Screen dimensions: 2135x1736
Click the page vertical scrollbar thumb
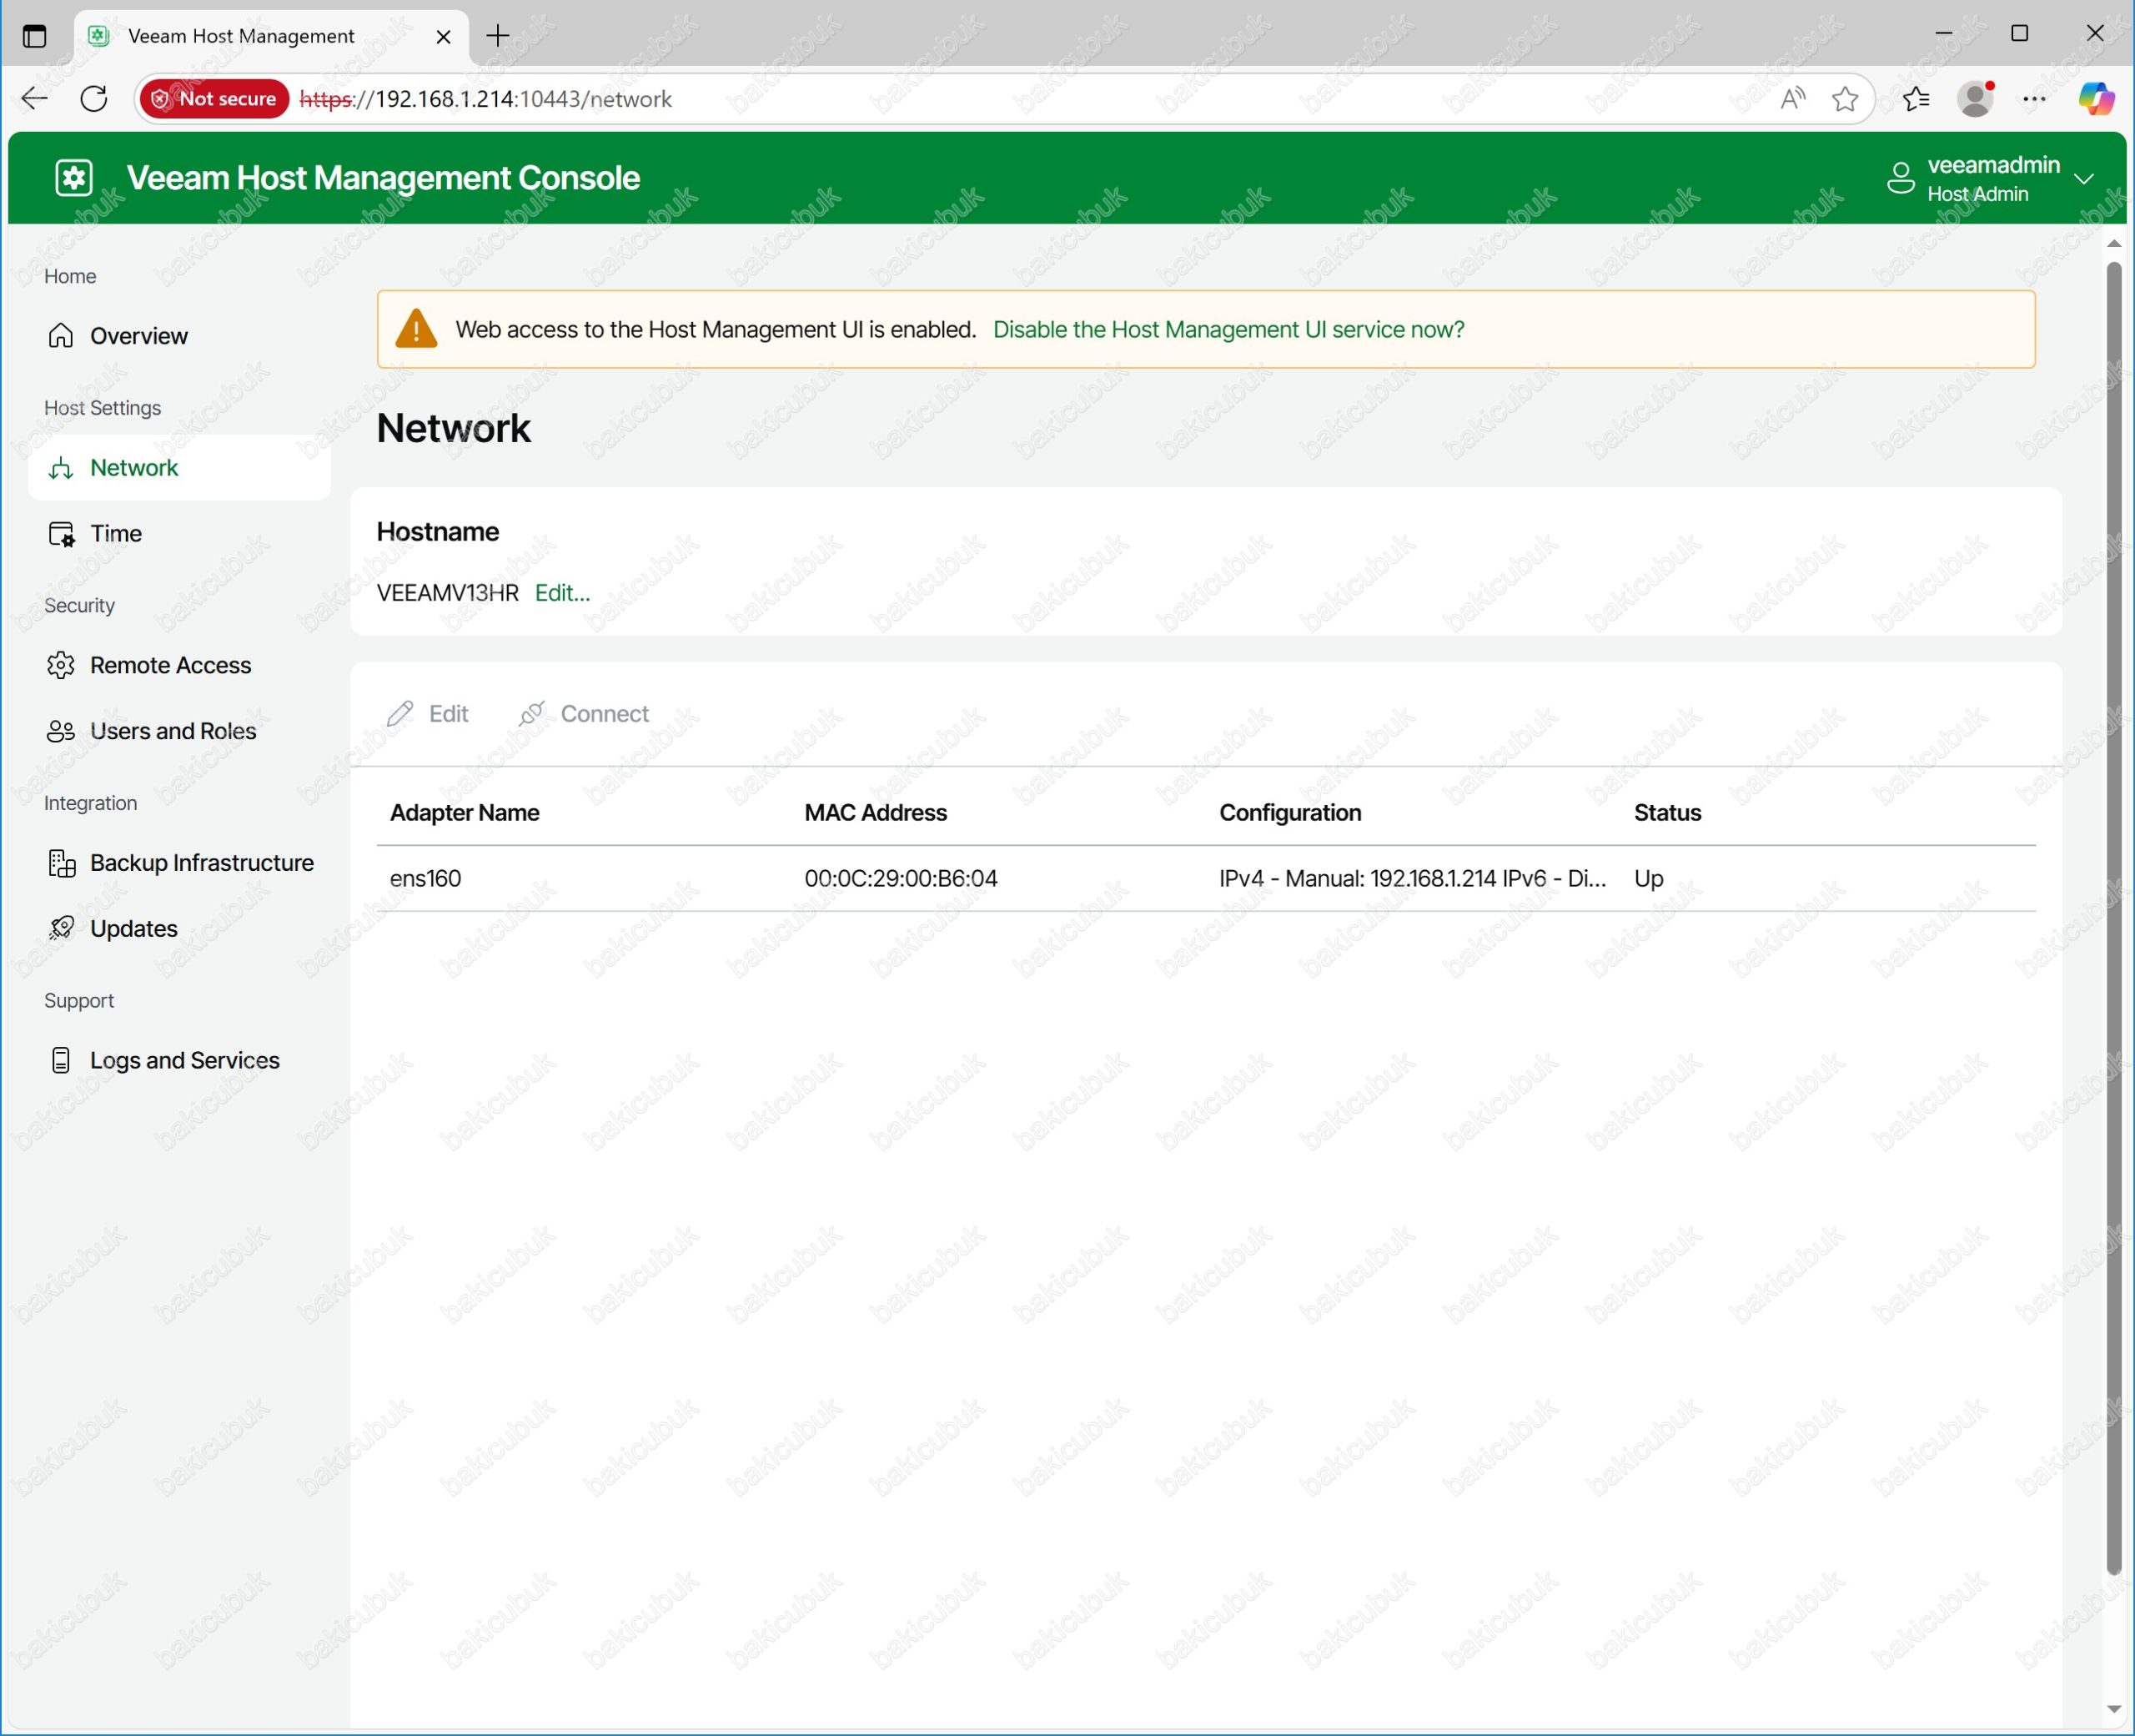pos(2113,918)
